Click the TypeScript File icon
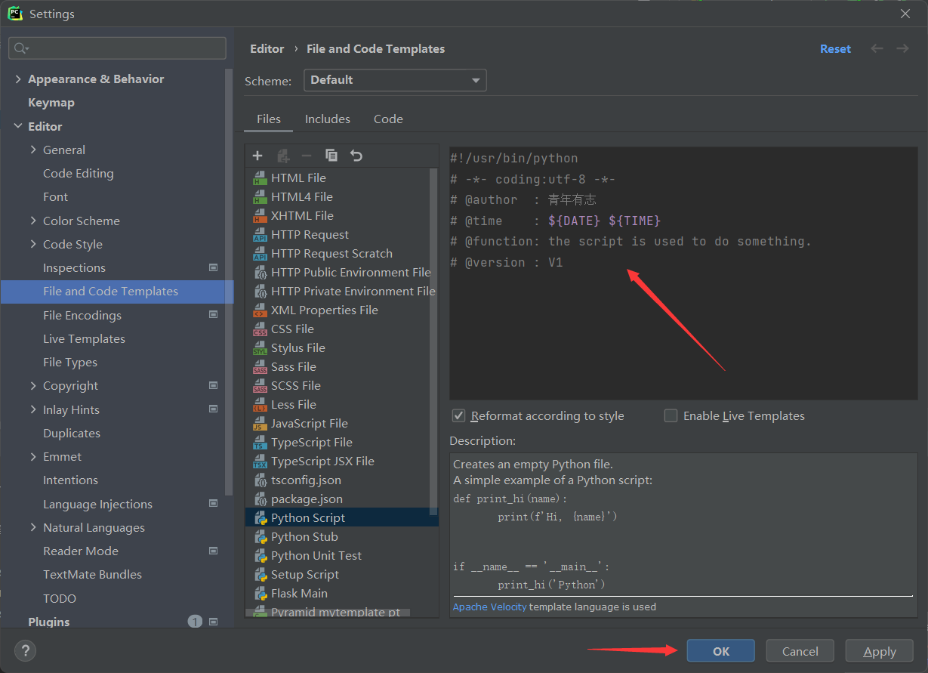Screen dimensions: 928x673 pyautogui.click(x=260, y=443)
